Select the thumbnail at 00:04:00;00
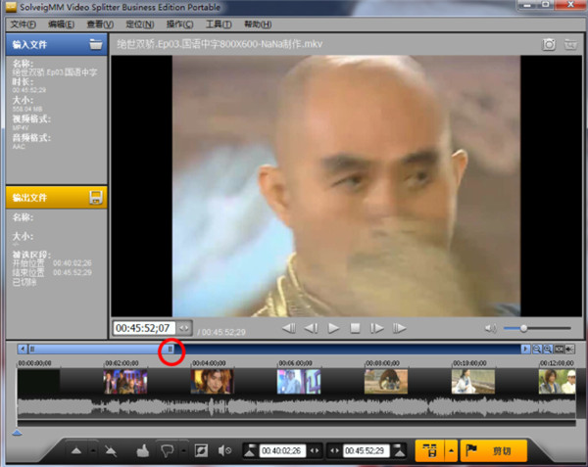This screenshot has height=467, width=588. (213, 381)
